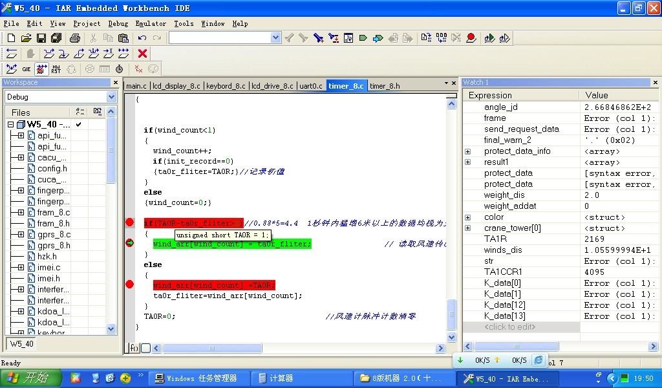
Task: Save the current file with floppy icon
Action: coord(41,38)
